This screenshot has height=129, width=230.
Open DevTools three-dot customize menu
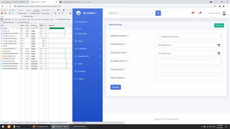(67, 10)
